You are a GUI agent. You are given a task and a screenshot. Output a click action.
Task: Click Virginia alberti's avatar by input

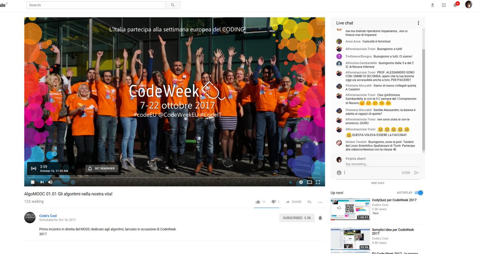click(x=339, y=159)
